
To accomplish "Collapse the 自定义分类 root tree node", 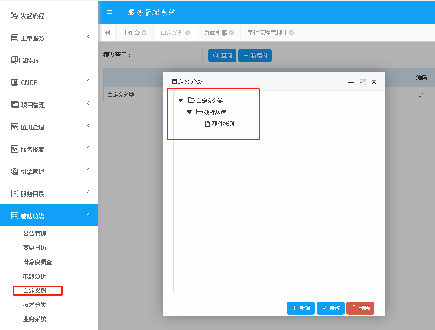I will tap(181, 101).
